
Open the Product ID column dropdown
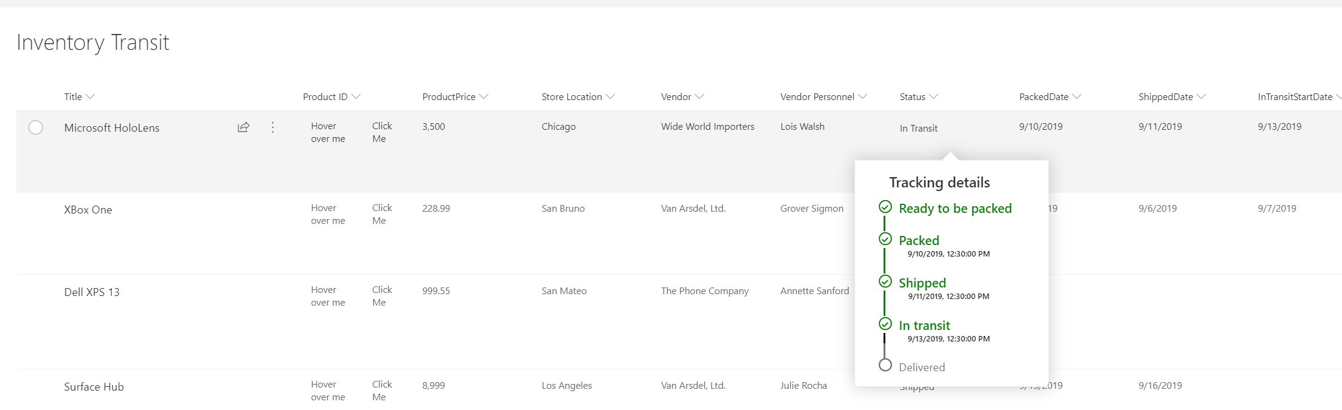356,96
